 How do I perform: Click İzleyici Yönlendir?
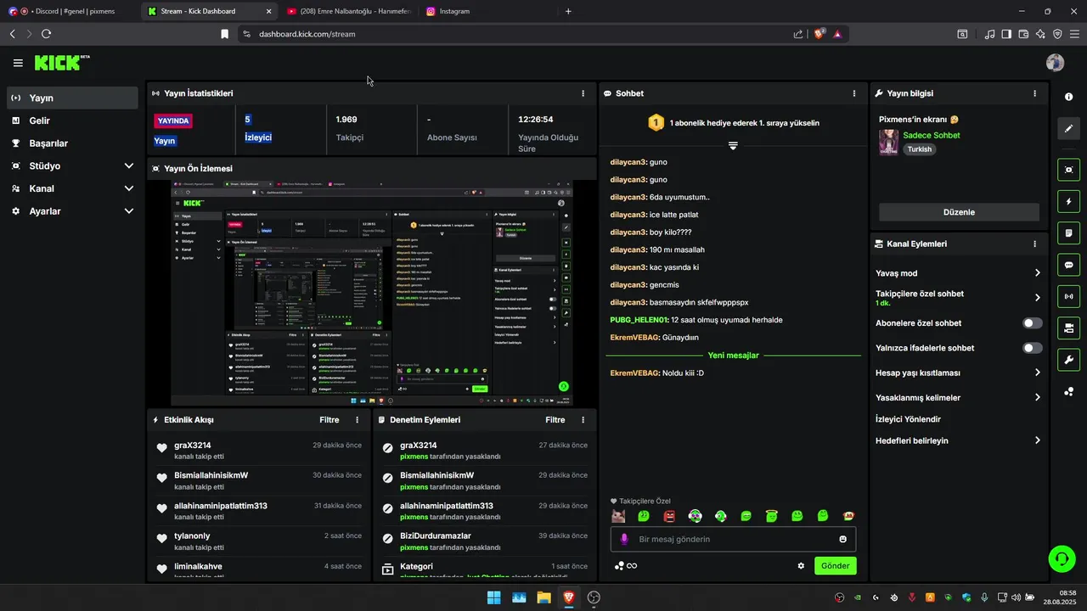coord(908,419)
